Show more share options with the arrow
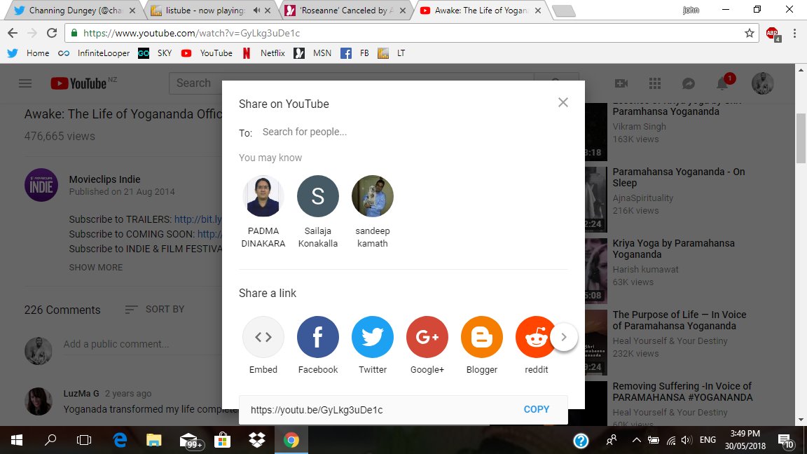 pyautogui.click(x=563, y=337)
